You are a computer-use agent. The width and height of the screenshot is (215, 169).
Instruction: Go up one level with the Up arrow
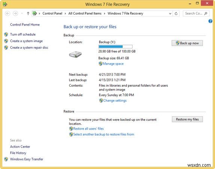[28, 14]
